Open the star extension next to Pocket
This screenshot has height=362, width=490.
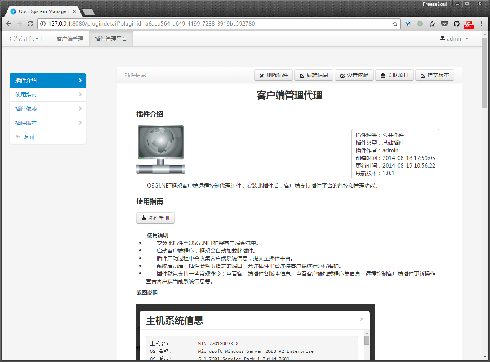pyautogui.click(x=432, y=24)
